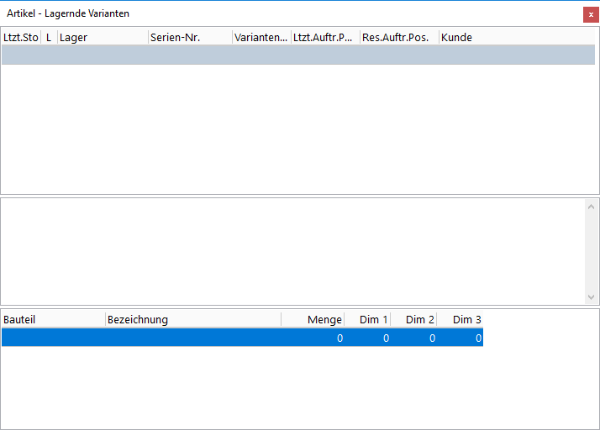
Task: Click the Ltzt.Auftr.P column header
Action: point(325,38)
